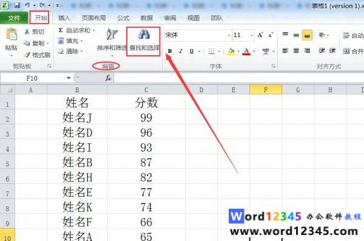Switch to the 视图 View tab

coord(193,18)
